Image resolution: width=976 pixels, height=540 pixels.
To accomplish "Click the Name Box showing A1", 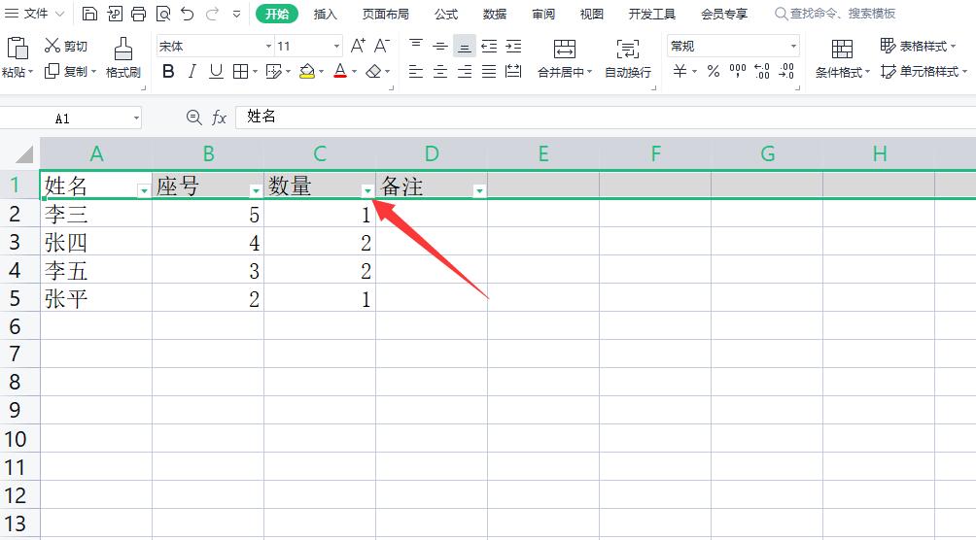I will 70,118.
